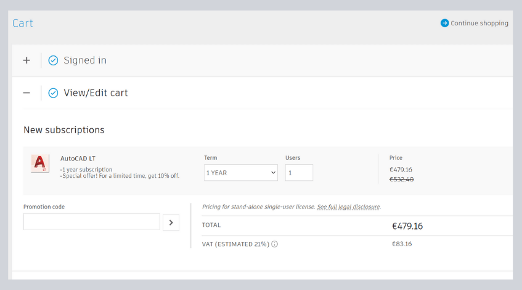The width and height of the screenshot is (522, 290).
Task: Click the AutoCAD LT product logo
Action: (x=40, y=164)
